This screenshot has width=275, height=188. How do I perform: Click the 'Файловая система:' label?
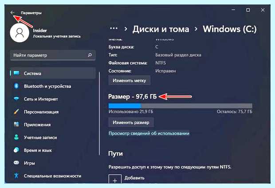(x=128, y=63)
